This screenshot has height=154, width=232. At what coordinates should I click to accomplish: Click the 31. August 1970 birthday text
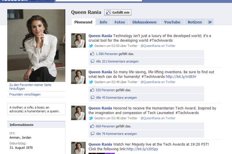[21, 148]
